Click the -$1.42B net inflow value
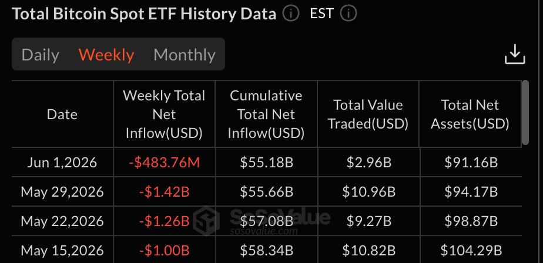The height and width of the screenshot is (263, 543). pos(165,192)
